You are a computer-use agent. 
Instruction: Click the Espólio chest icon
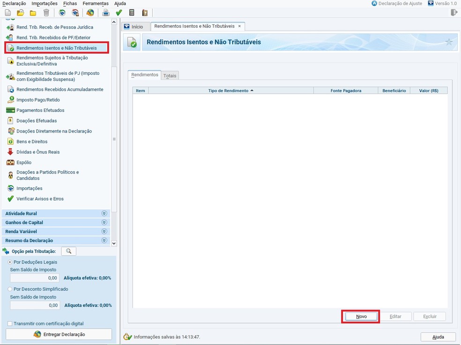11,162
